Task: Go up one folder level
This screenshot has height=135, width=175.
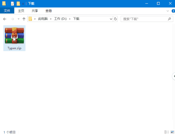Action: coord(24,19)
